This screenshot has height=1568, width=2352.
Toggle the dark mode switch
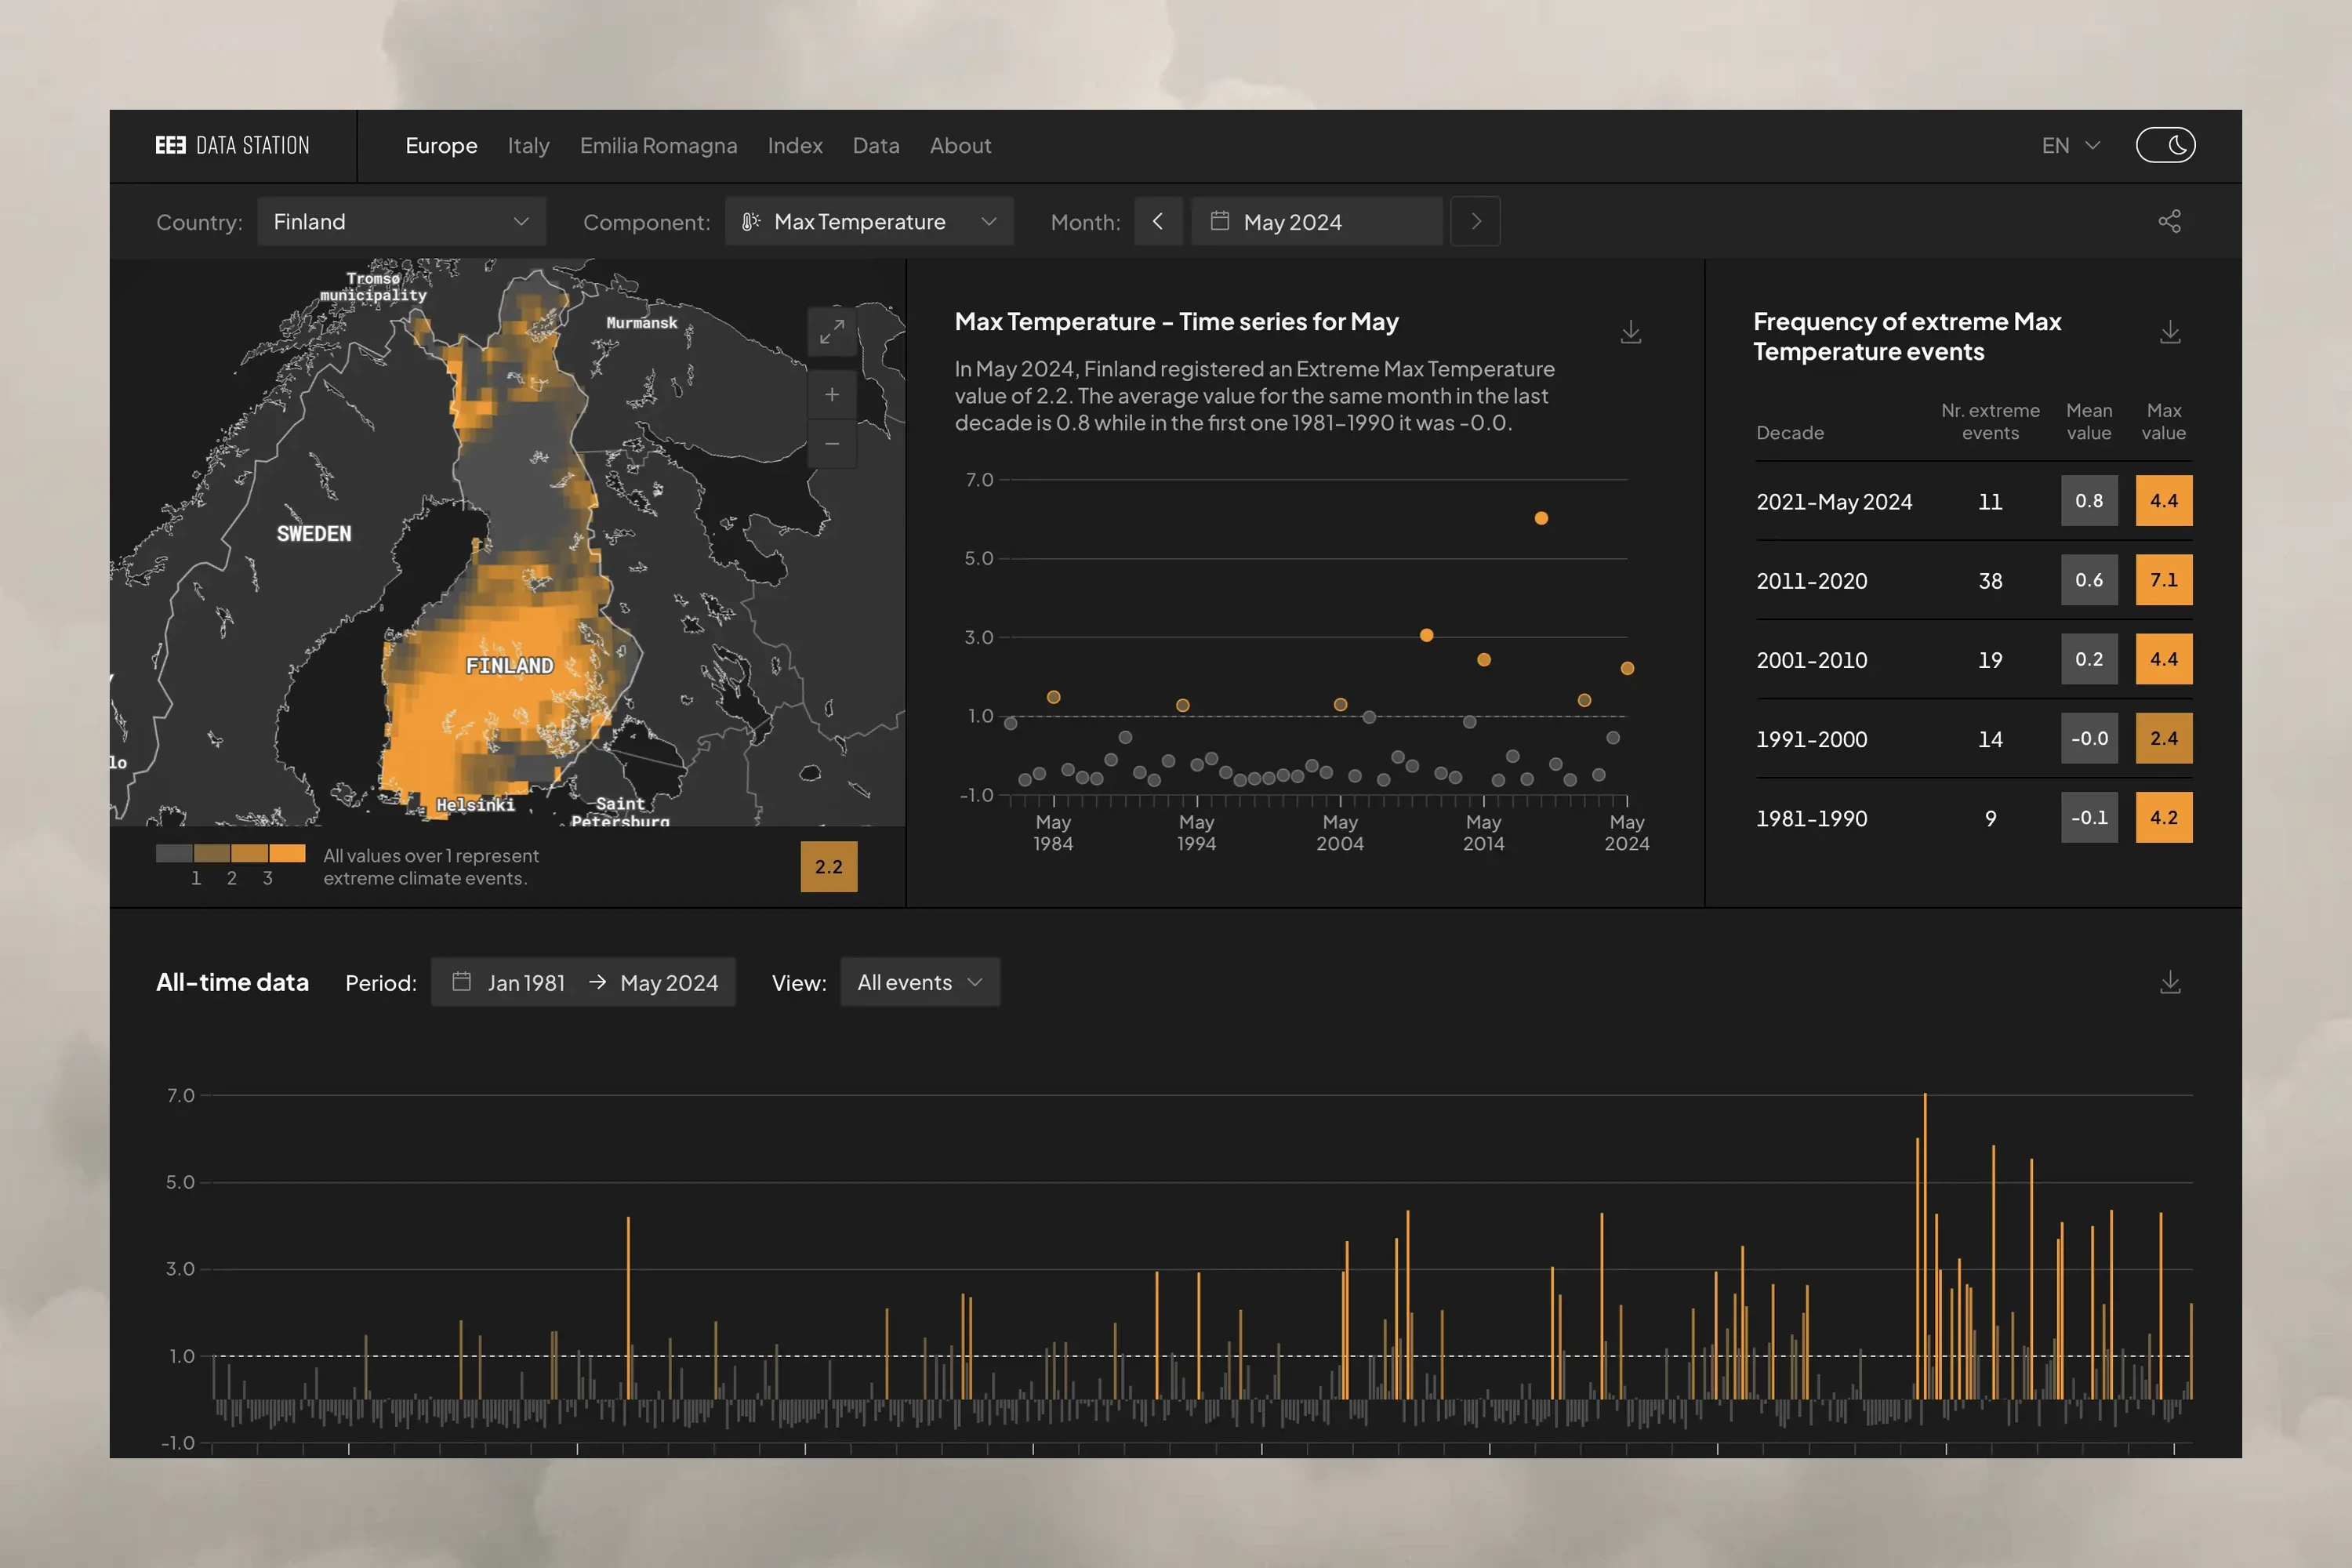(2165, 145)
